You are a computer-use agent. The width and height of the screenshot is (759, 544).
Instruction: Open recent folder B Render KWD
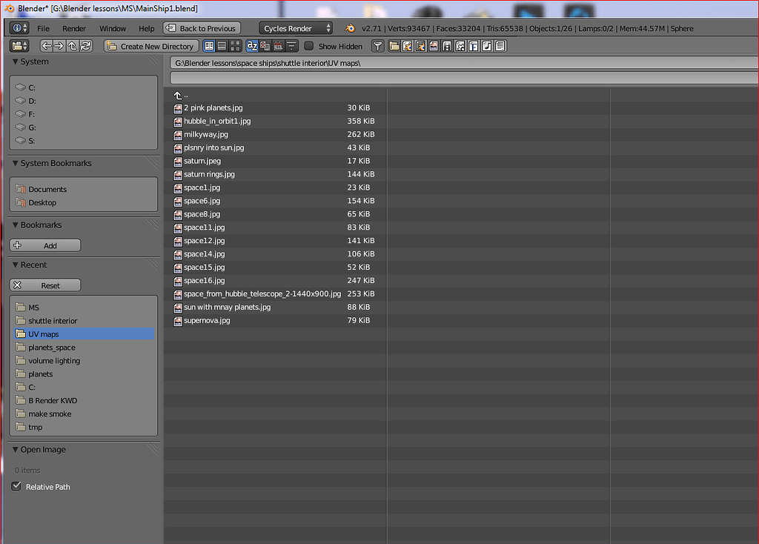[84, 400]
